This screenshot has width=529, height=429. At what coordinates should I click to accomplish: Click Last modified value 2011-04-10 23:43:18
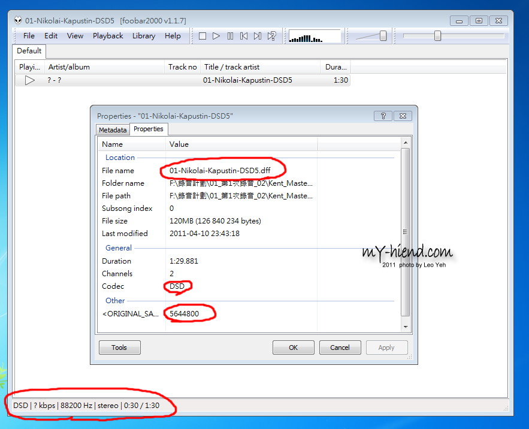point(204,233)
